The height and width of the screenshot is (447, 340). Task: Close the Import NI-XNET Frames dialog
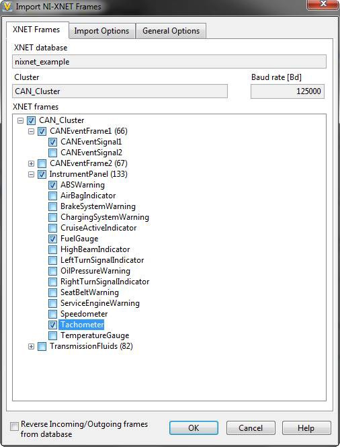coord(323,4)
